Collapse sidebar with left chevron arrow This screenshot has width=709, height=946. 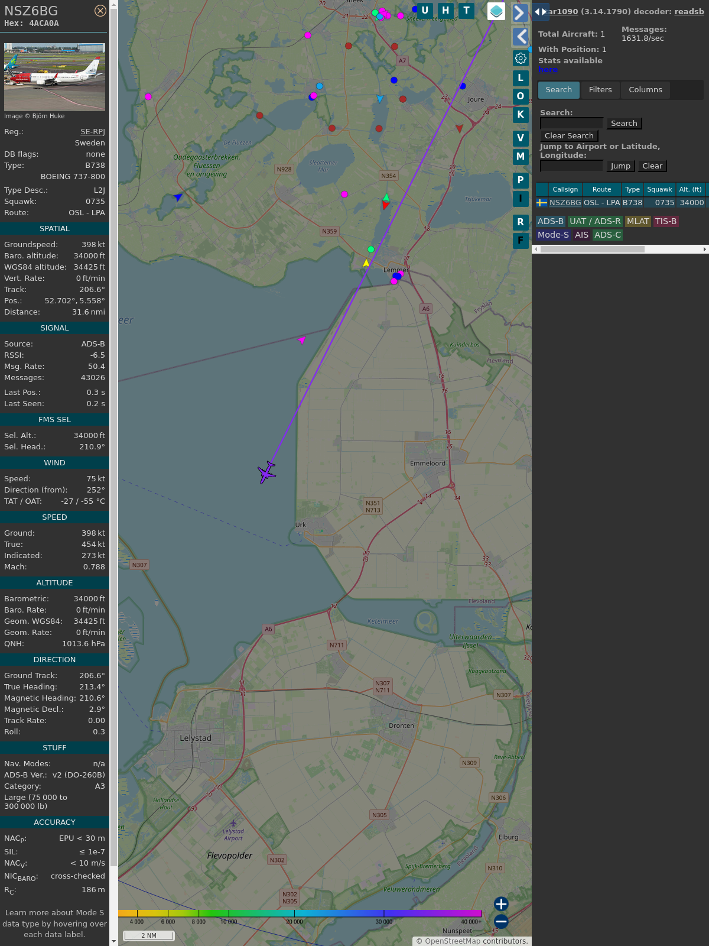coord(521,37)
